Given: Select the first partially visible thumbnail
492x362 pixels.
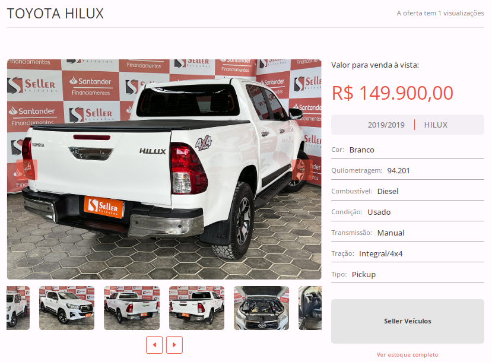Looking at the screenshot, I should [18, 308].
